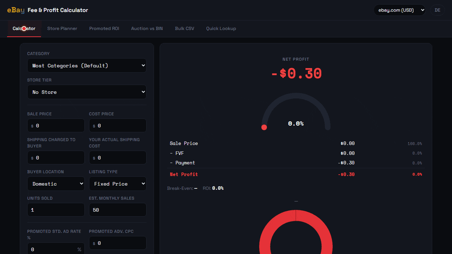Click the Promoted Adv. CPC input
Image resolution: width=452 pixels, height=254 pixels.
coord(118,243)
